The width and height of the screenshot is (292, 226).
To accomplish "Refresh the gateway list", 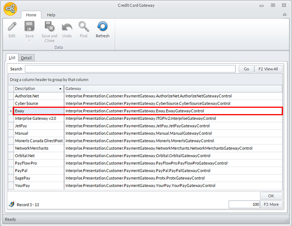I will click(102, 27).
